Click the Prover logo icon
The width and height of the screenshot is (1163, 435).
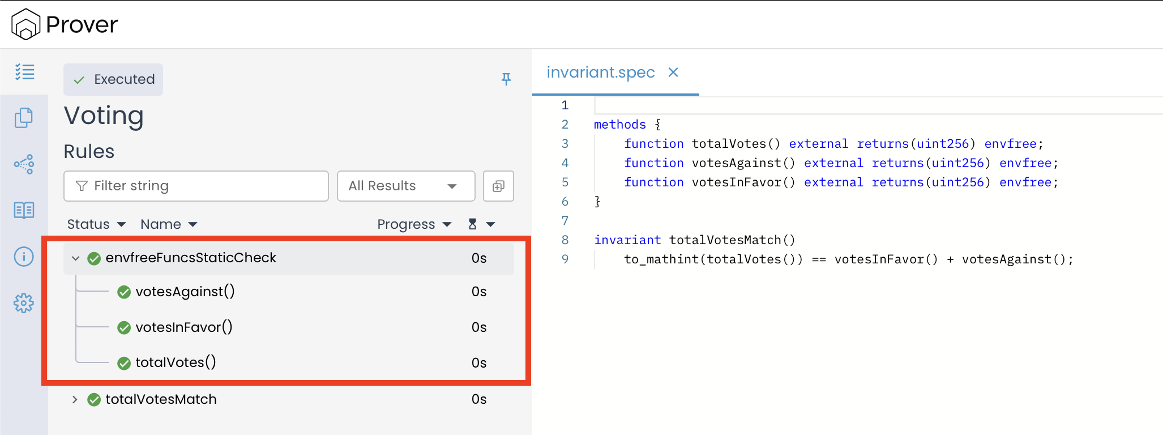point(25,24)
